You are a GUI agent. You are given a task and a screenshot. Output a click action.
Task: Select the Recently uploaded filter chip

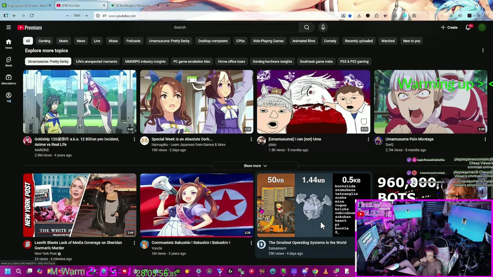[x=359, y=41]
